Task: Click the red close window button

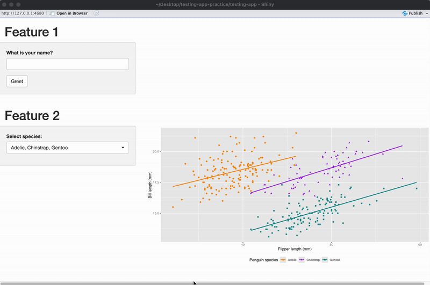Action: (4, 4)
